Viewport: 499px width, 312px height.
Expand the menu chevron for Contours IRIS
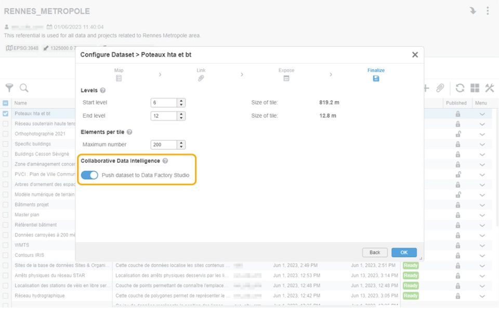482,256
